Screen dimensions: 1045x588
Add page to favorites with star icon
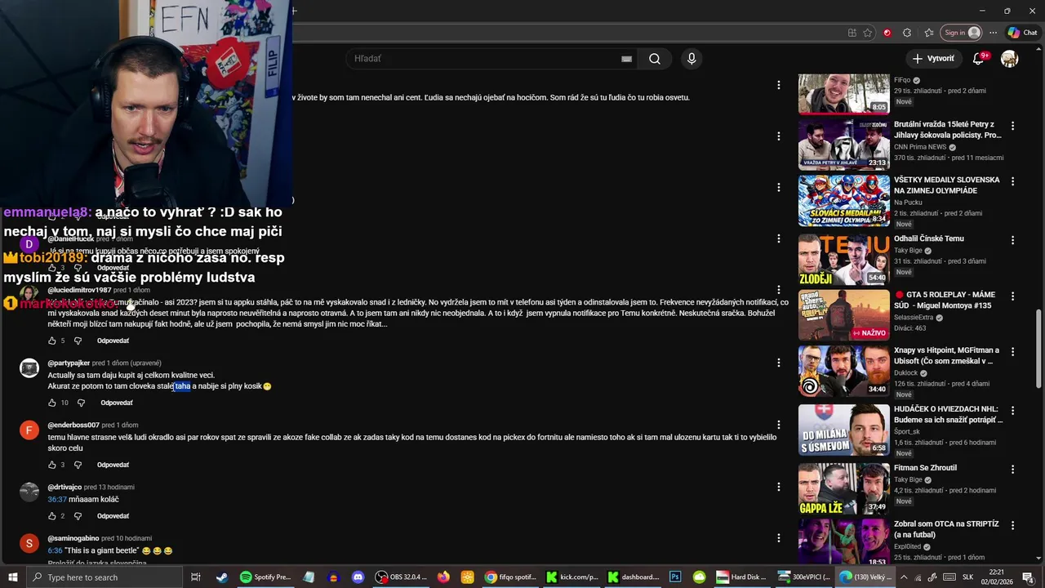(x=867, y=33)
